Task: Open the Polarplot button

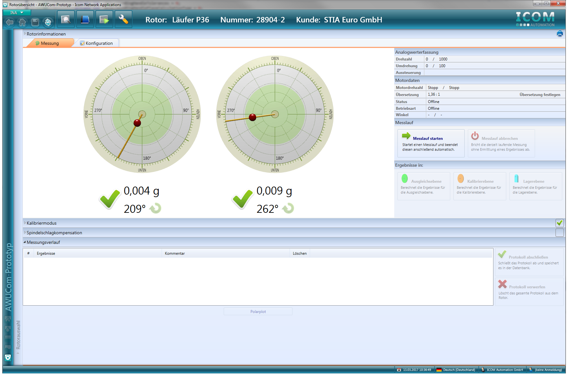Action: 258,311
